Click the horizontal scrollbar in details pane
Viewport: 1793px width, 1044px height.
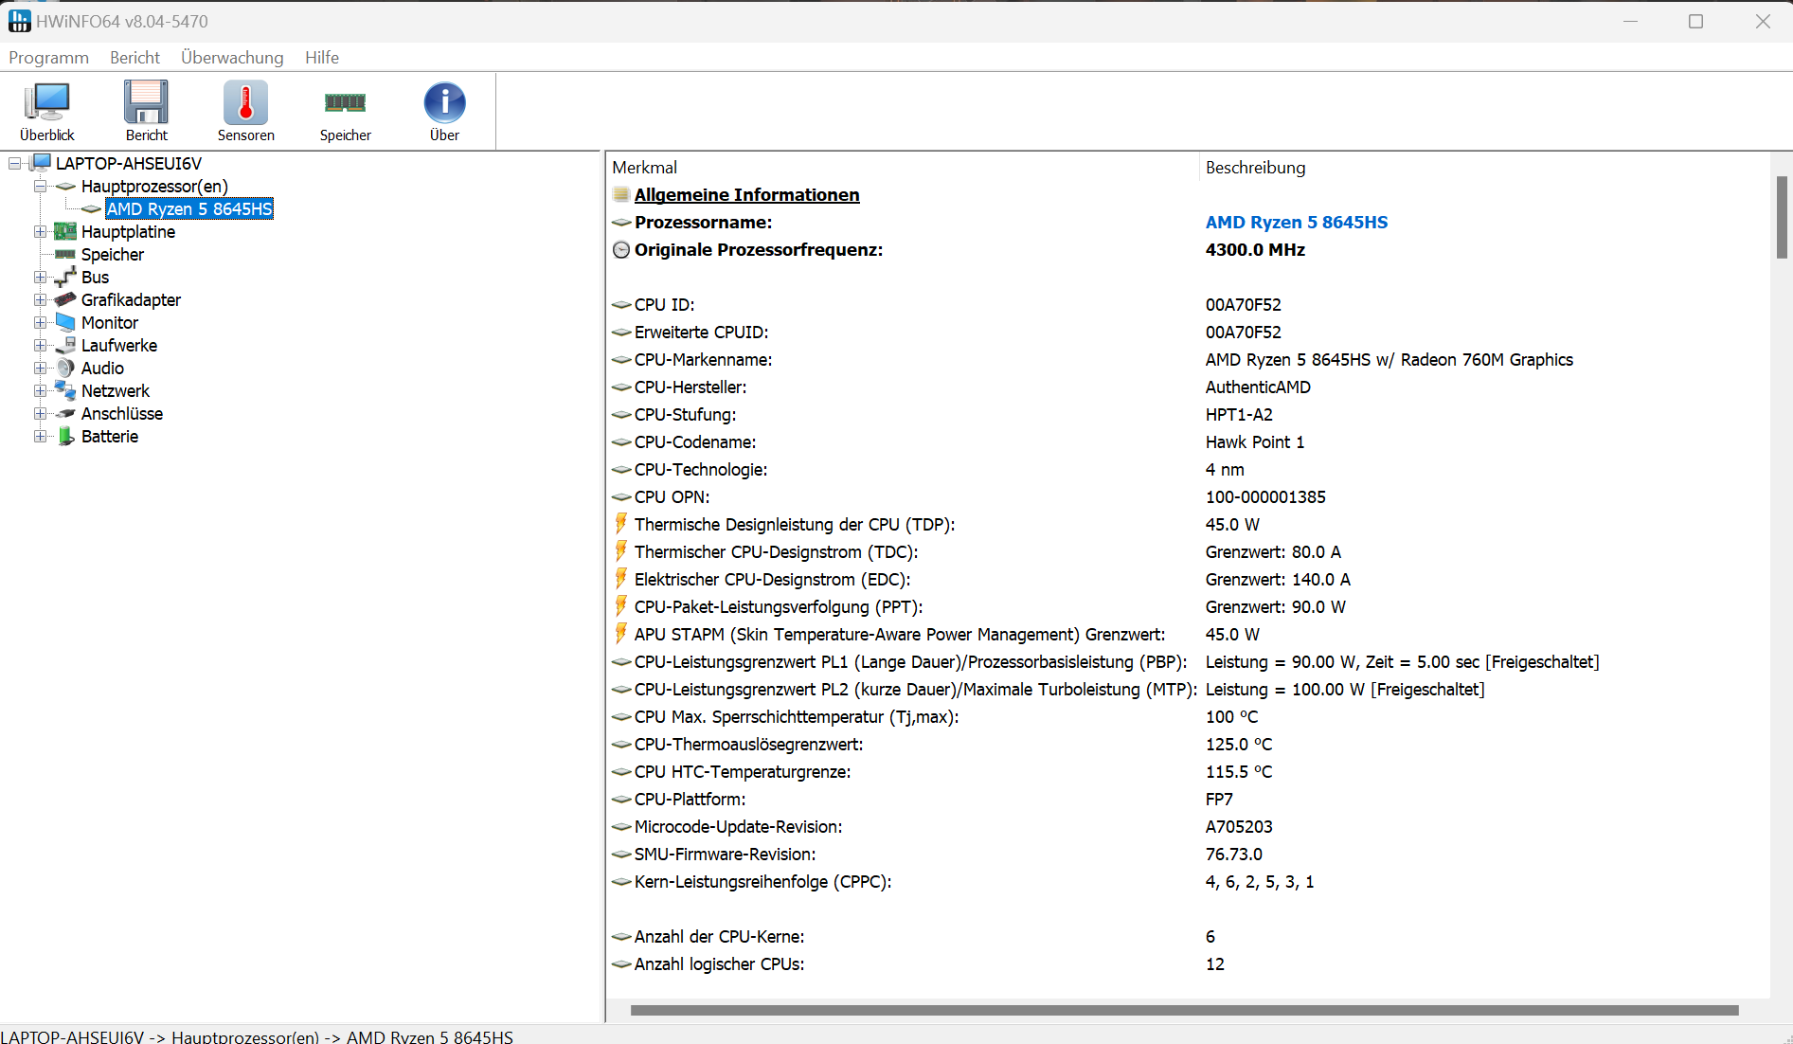point(1184,1010)
